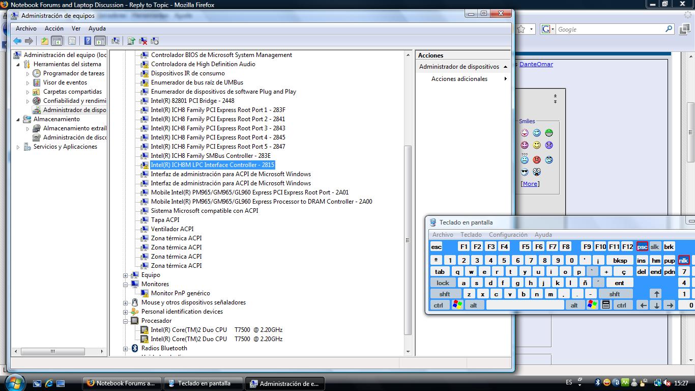The image size is (695, 391).
Task: Toggle the nlk num lock key
Action: (684, 260)
